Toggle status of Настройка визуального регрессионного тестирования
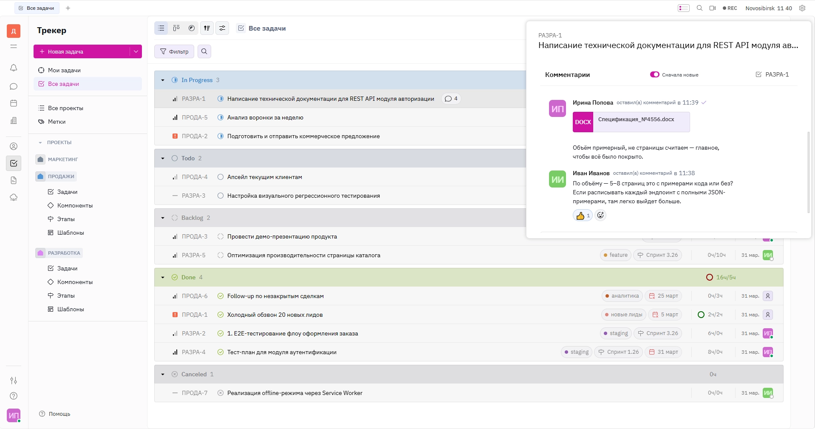815x429 pixels. [x=221, y=196]
